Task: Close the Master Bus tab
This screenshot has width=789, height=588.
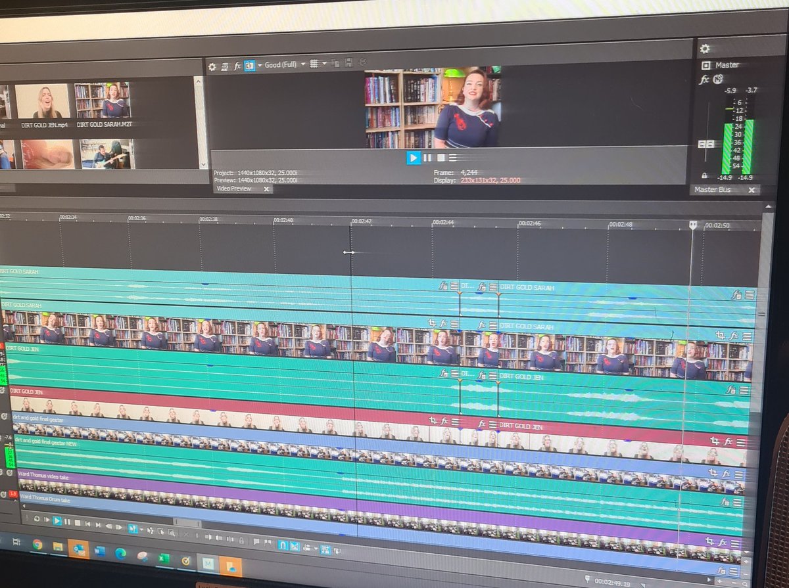Action: [752, 190]
